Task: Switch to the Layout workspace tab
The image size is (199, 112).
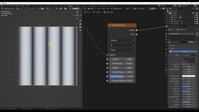Action: click(x=35, y=6)
